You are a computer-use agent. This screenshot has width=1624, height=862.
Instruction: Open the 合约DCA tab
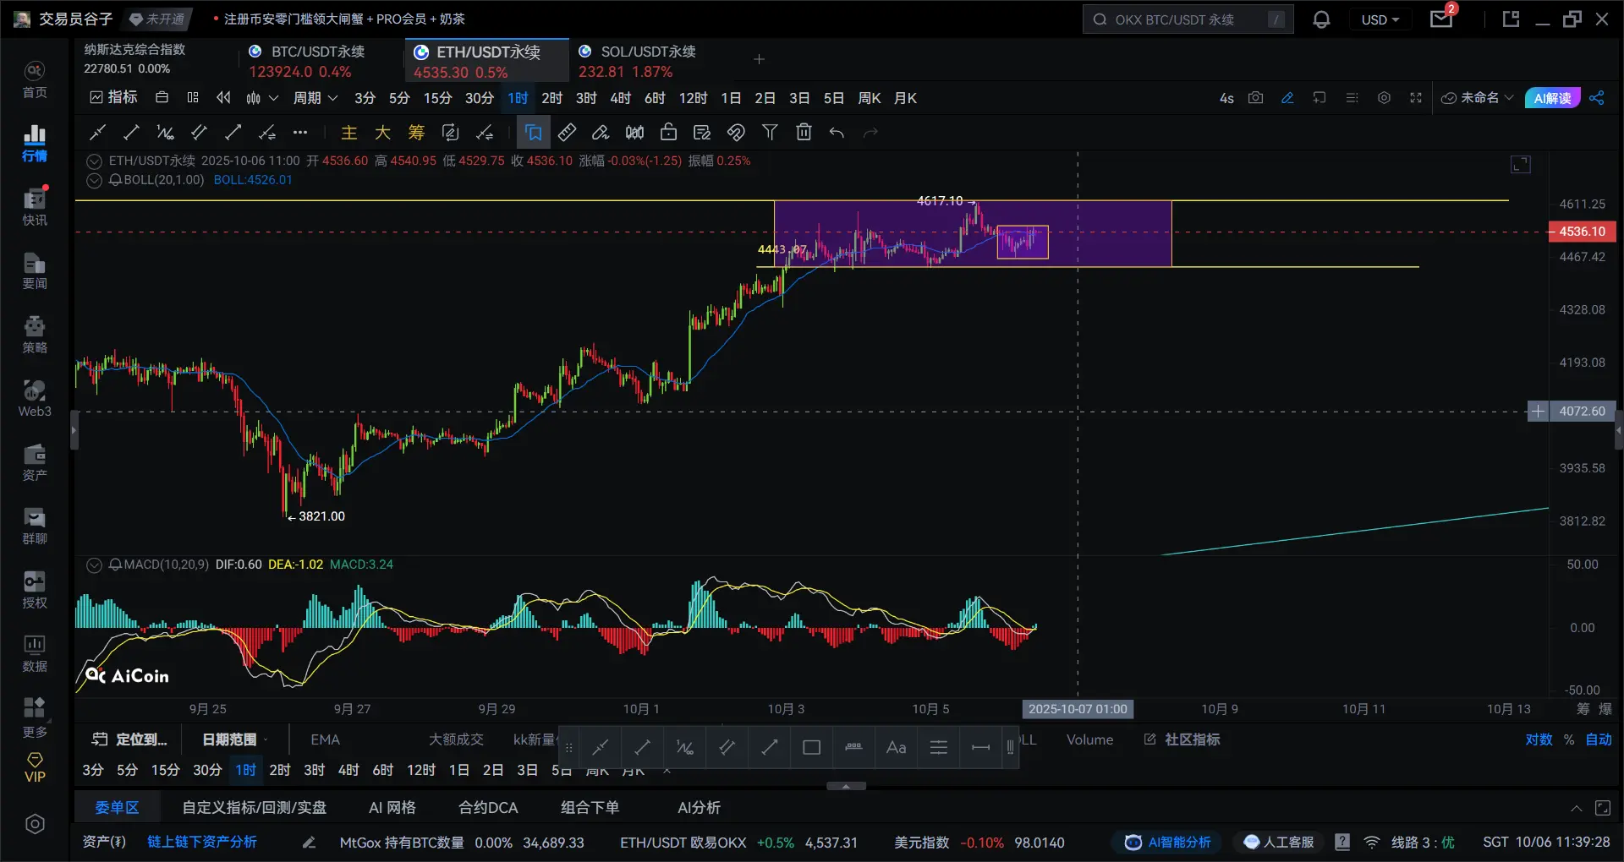(x=488, y=808)
